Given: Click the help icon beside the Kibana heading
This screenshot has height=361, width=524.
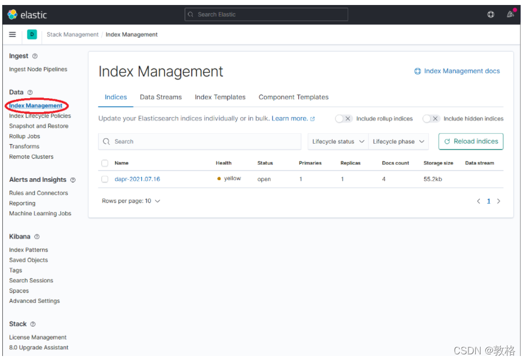Looking at the screenshot, I should [37, 236].
